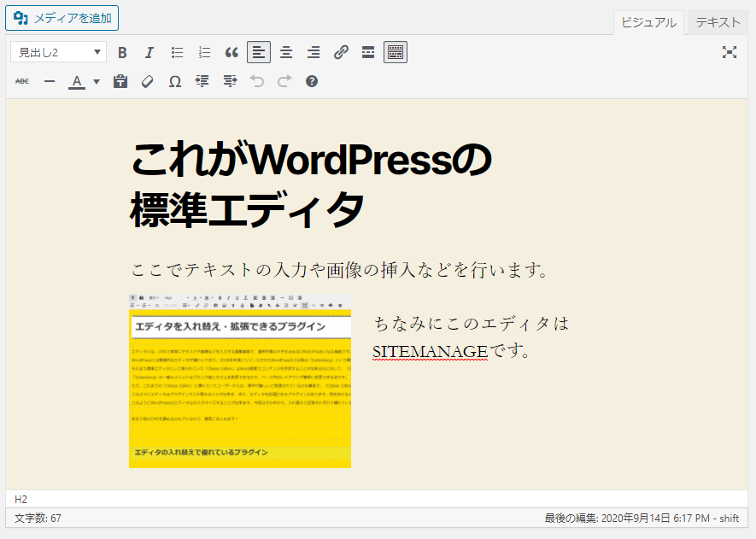Viewport: 756px width, 539px height.
Task: Click the underlined word SITEMANAGE
Action: point(430,351)
